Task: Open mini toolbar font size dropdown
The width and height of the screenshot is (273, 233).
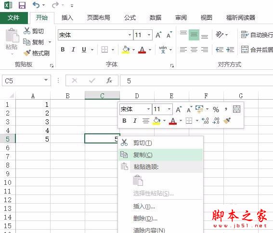Action: 169,109
